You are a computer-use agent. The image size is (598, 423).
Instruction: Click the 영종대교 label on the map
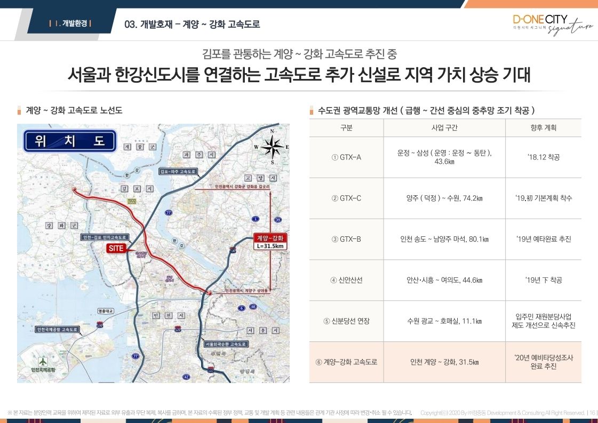coord(105,311)
